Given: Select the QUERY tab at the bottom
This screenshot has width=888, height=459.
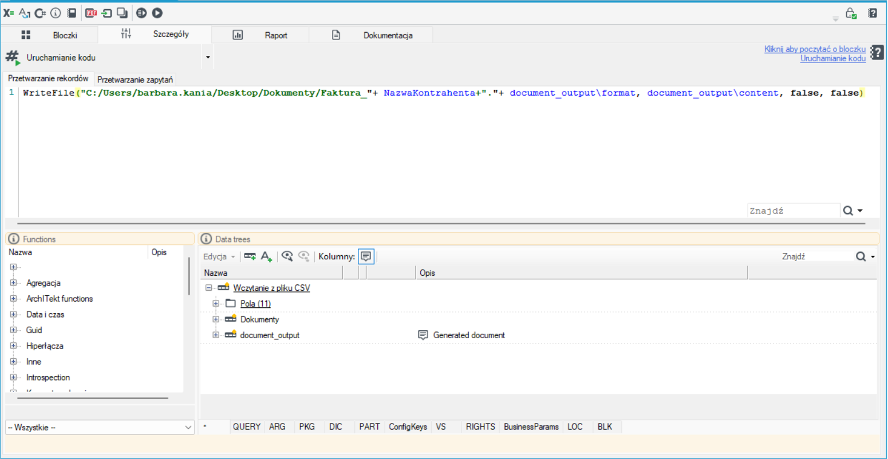Looking at the screenshot, I should coord(247,426).
